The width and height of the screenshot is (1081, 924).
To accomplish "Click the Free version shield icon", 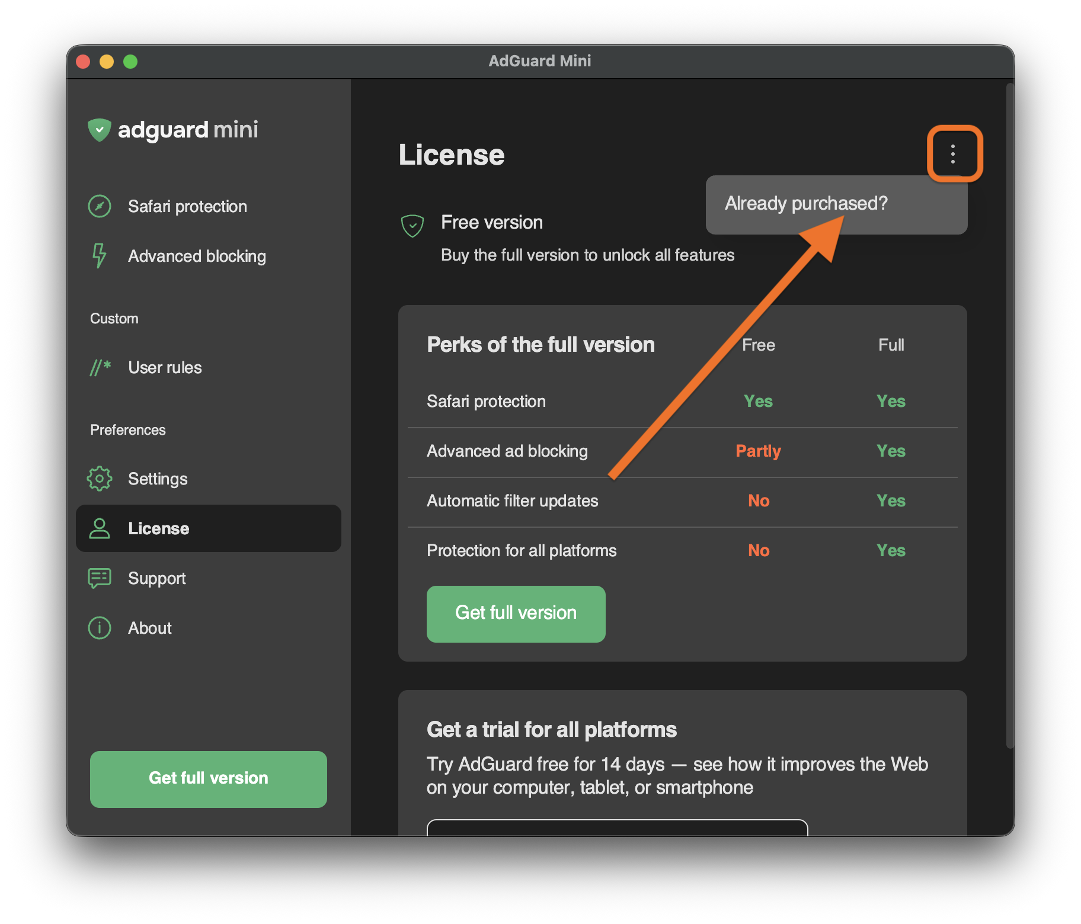I will point(412,226).
